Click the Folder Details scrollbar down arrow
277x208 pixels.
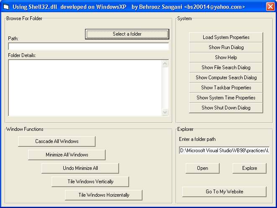(x=165, y=112)
